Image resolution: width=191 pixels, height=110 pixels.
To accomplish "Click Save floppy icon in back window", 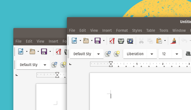I will pyautogui.click(x=44, y=51).
